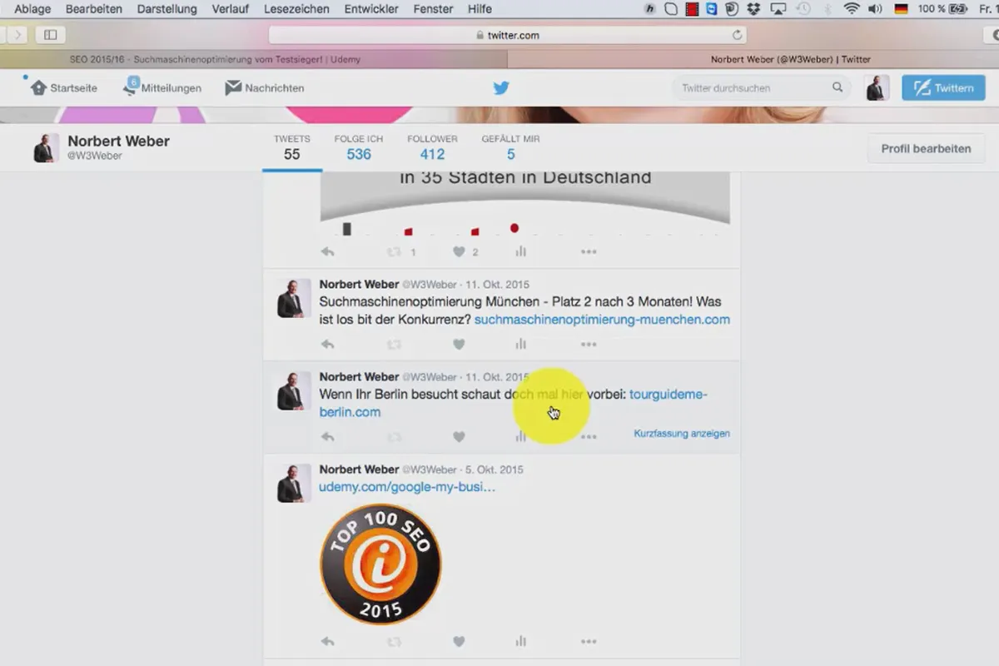This screenshot has height=666, width=999.
Task: Open suchmaschinenoptimierung-muenchen.com link
Action: click(602, 320)
